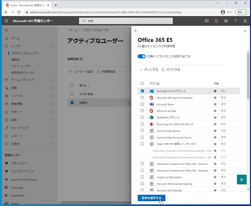Expand the サポート section in sidebar
251x206 pixels.
(x=53, y=112)
